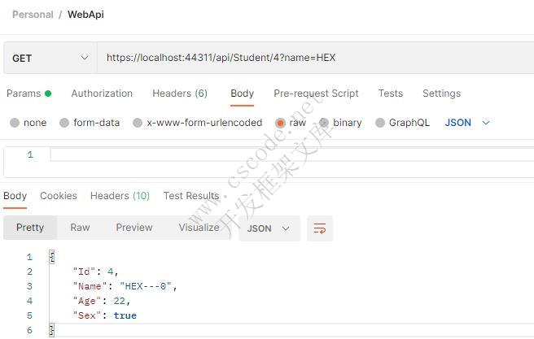Select x-www-form-urlencoded radio option
Viewport: 534px width, 339px height.
pos(138,123)
